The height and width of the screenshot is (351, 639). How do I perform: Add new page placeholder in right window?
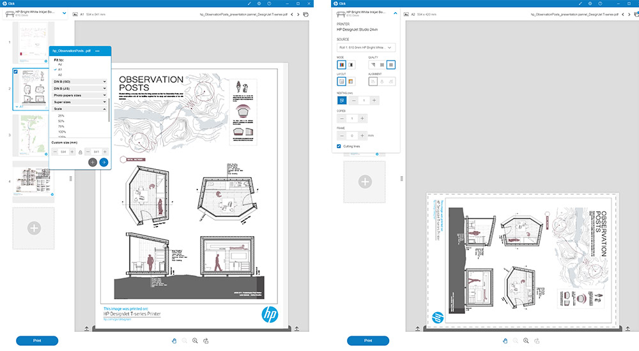point(365,182)
